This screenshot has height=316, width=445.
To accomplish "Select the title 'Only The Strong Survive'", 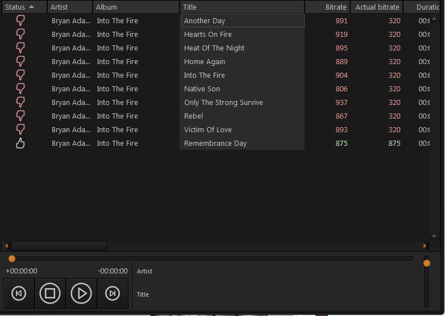I will pos(223,102).
